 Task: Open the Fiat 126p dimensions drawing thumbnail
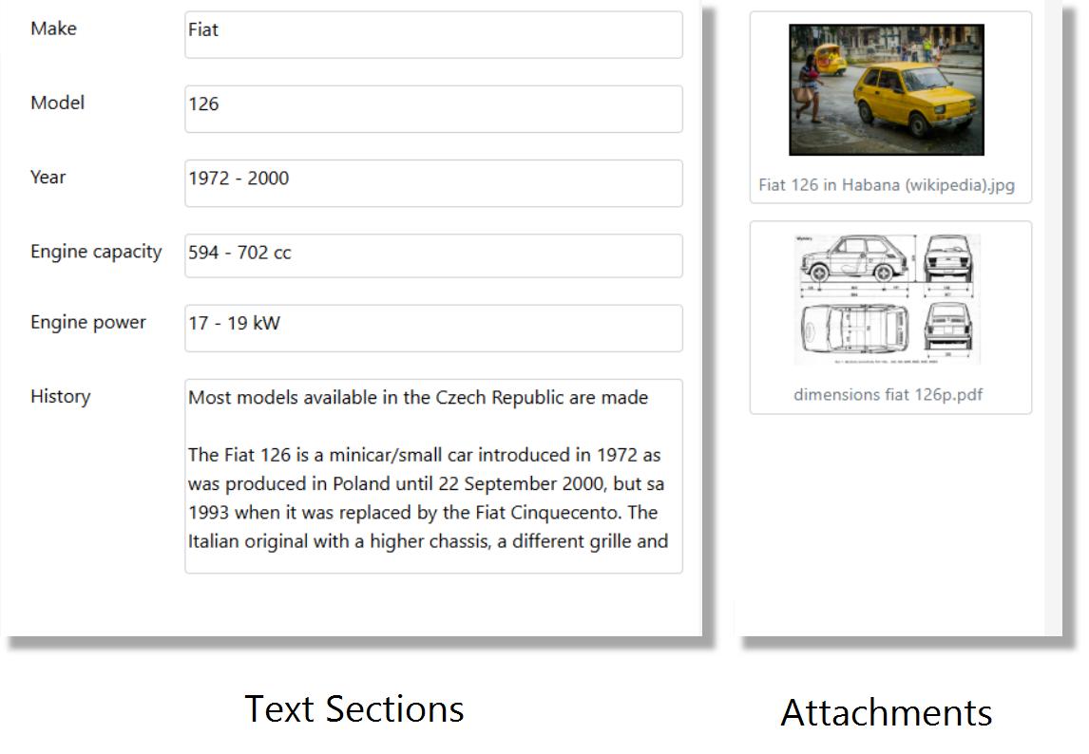(887, 299)
